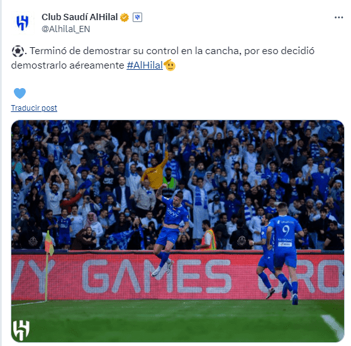Click the GAMES advertising board text
This screenshot has width=351, height=346.
pyautogui.click(x=157, y=276)
